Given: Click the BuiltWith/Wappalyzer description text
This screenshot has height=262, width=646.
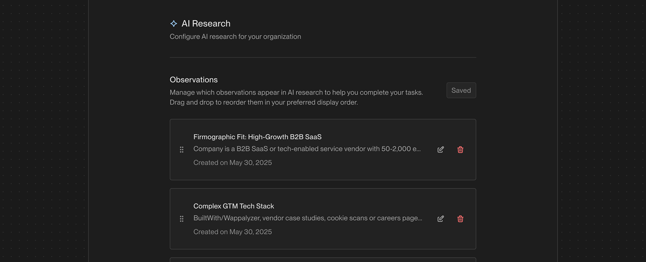Looking at the screenshot, I should 308,218.
